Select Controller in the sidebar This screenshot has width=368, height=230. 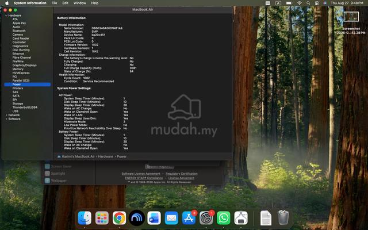19,42
